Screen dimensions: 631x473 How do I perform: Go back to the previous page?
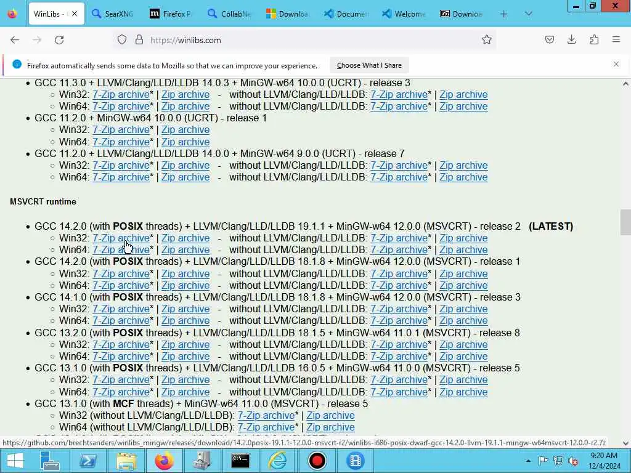pyautogui.click(x=15, y=40)
